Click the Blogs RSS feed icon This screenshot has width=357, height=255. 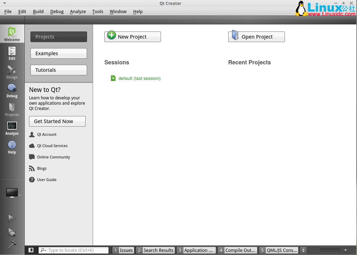click(x=32, y=168)
